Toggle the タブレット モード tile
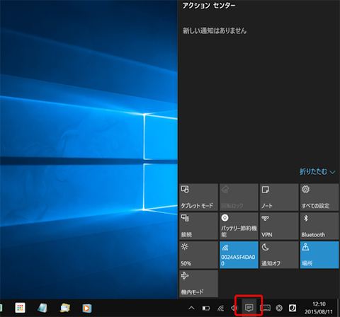Viewport: 340px width, 317px height. pyautogui.click(x=198, y=197)
